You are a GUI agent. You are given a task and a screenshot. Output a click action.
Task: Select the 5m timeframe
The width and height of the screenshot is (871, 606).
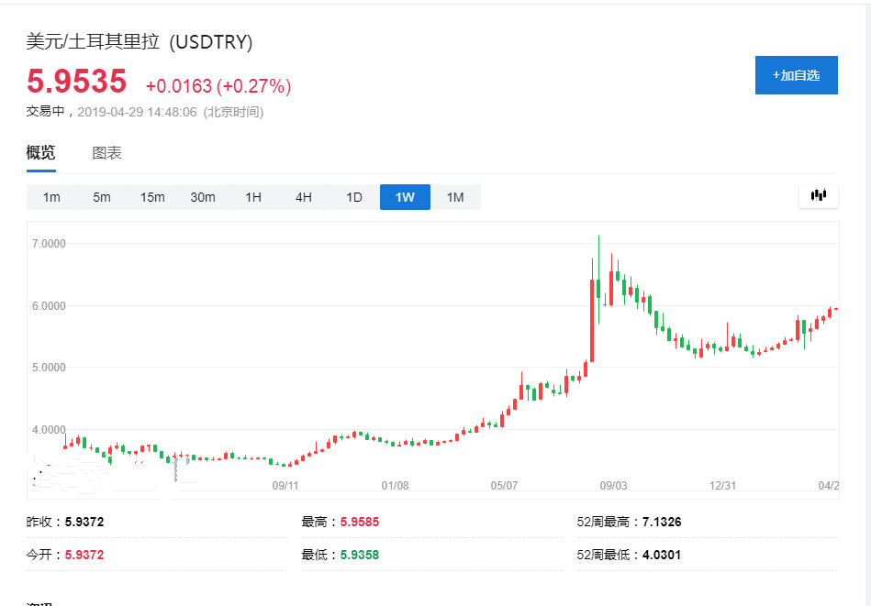(102, 197)
